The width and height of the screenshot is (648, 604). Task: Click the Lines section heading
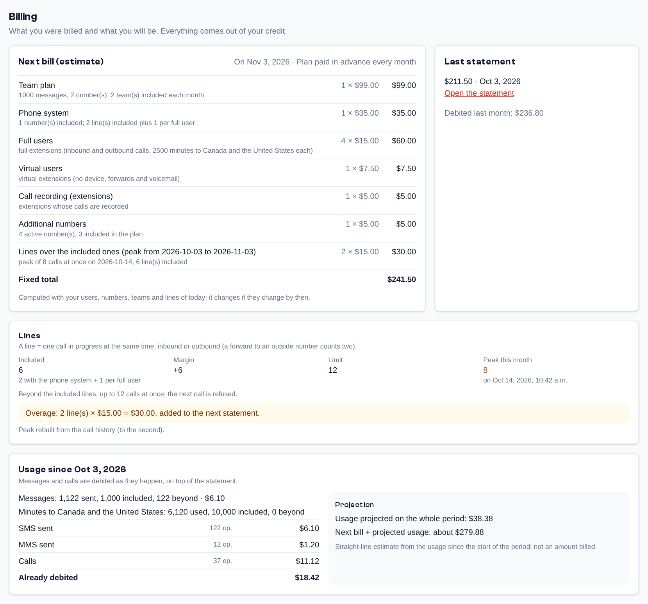point(29,336)
